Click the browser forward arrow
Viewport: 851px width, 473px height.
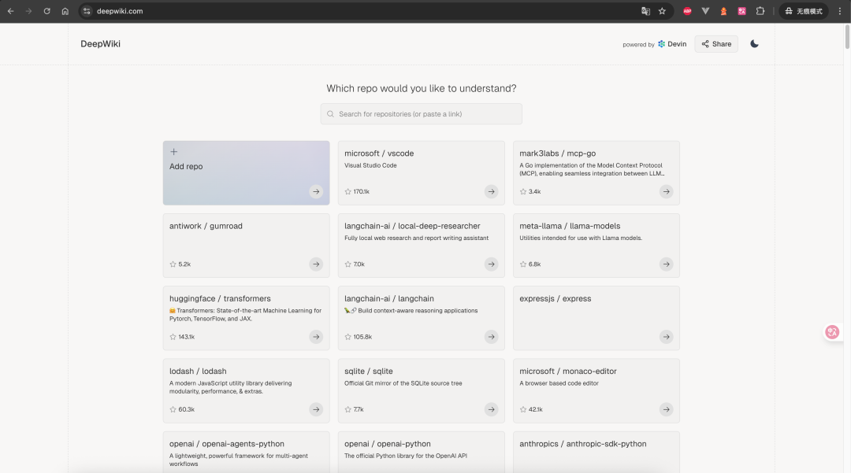29,11
